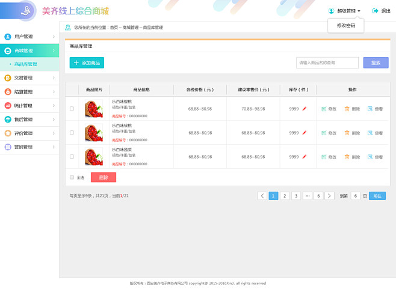396x289 pixels.
Task: Click the 删除 trash icon for 乐百味酱菜
Action: click(347, 157)
